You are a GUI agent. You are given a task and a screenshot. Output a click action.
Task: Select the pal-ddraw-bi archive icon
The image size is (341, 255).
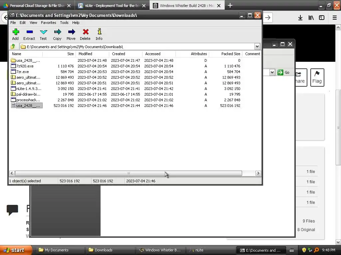point(13,94)
